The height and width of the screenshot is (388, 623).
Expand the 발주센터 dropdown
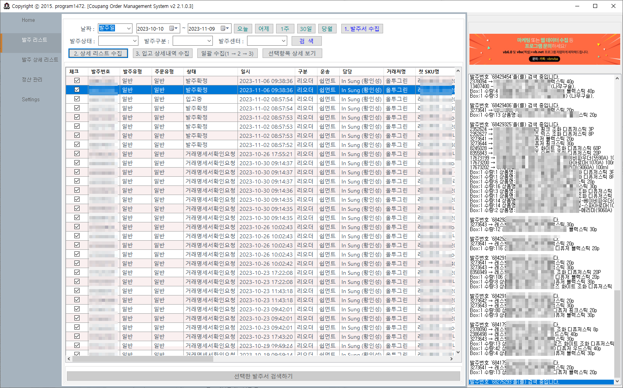267,41
